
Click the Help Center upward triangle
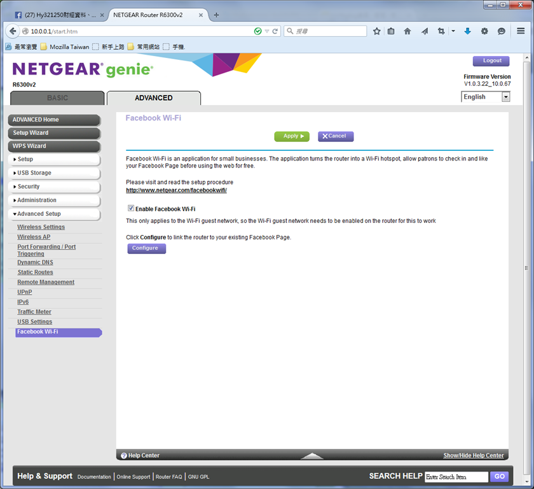coord(312,456)
